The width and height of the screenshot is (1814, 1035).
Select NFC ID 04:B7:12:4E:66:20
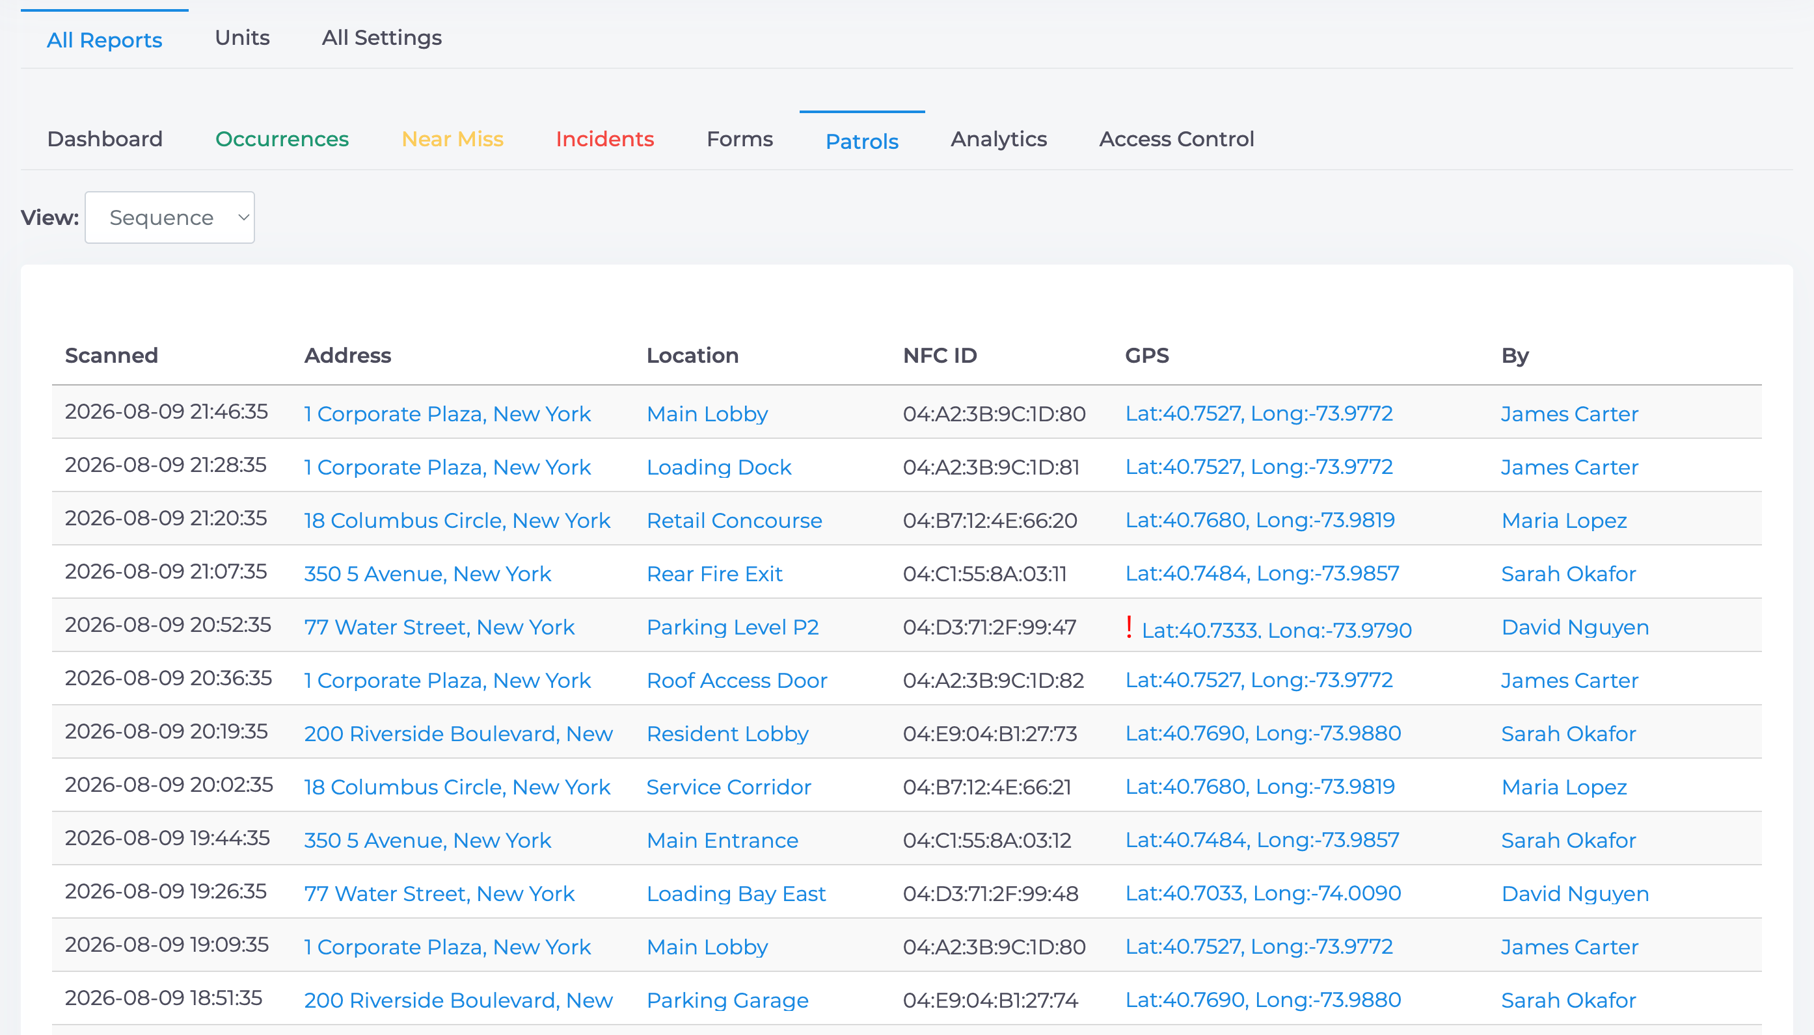point(990,520)
